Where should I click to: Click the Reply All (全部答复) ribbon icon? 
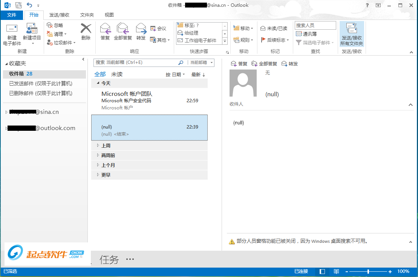tap(122, 29)
